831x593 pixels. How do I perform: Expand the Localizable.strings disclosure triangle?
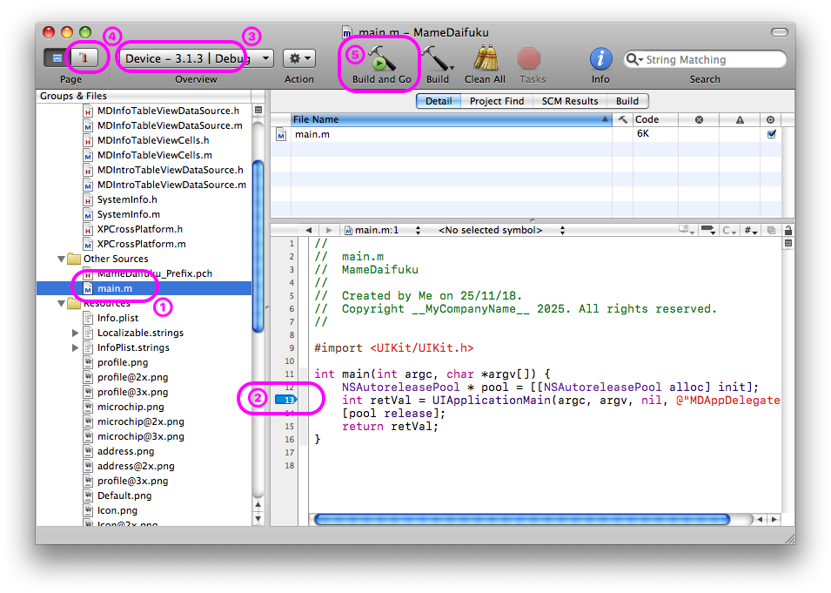click(76, 333)
